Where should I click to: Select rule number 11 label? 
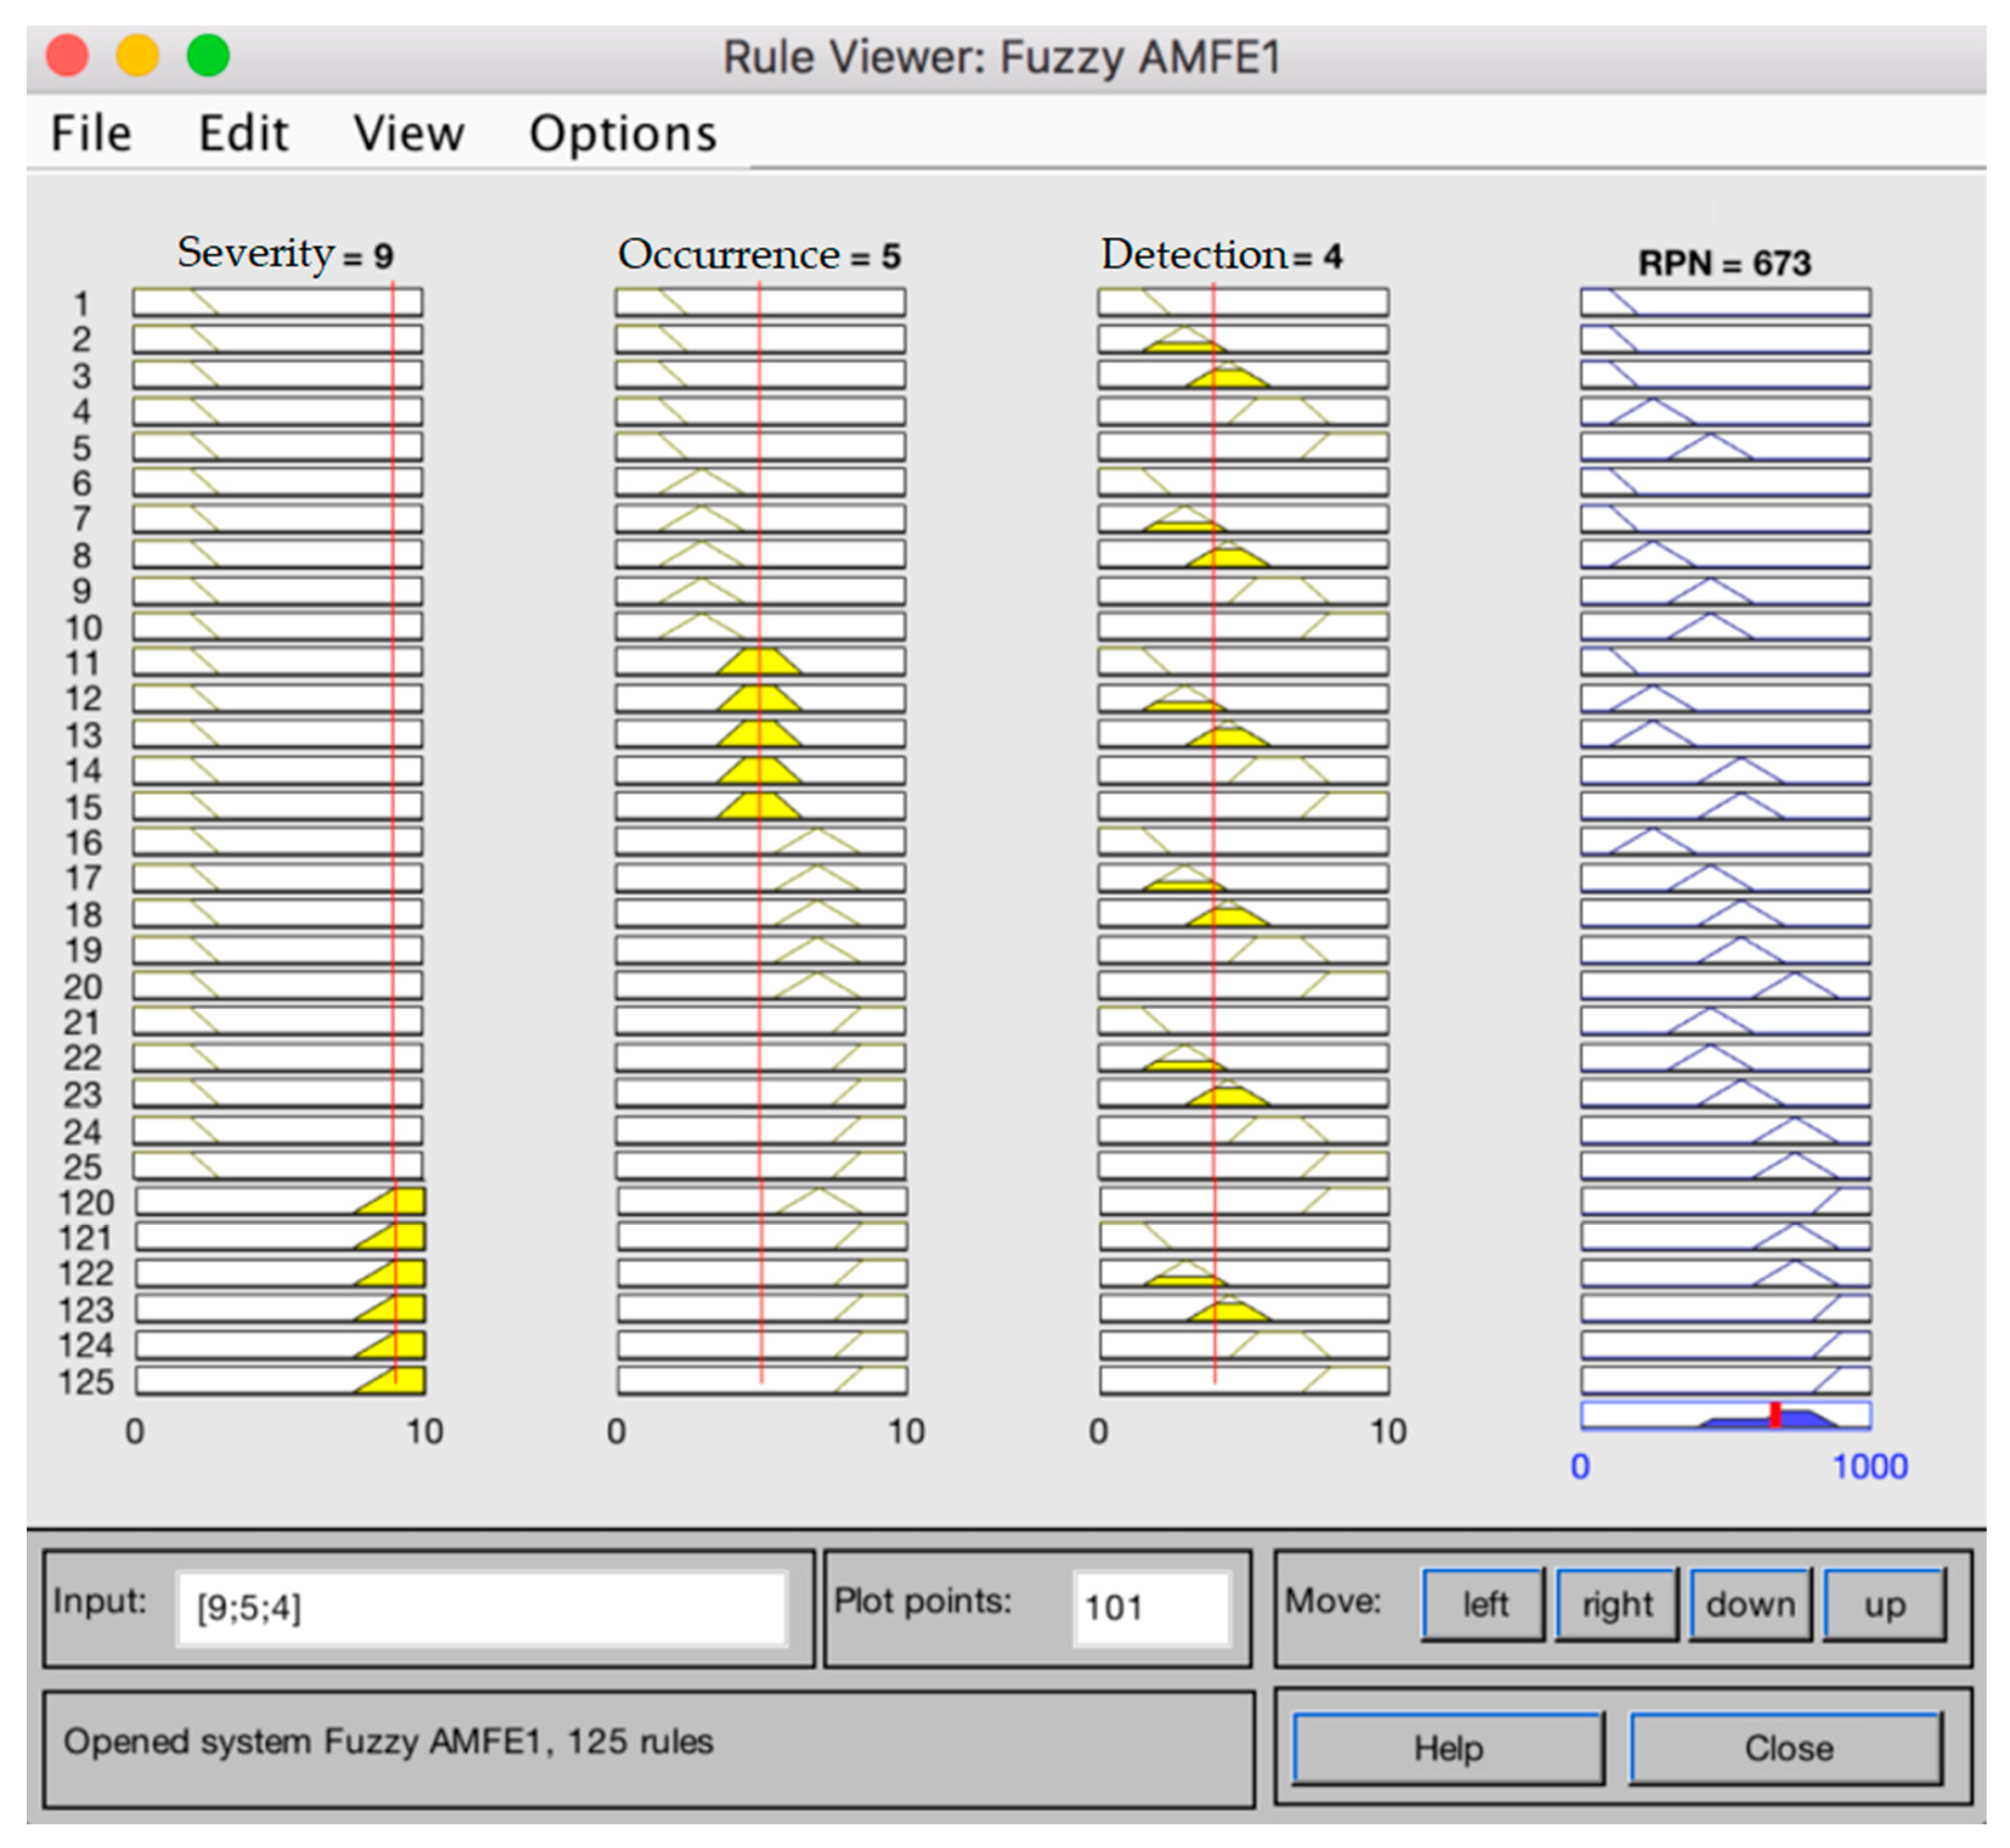coord(83,663)
